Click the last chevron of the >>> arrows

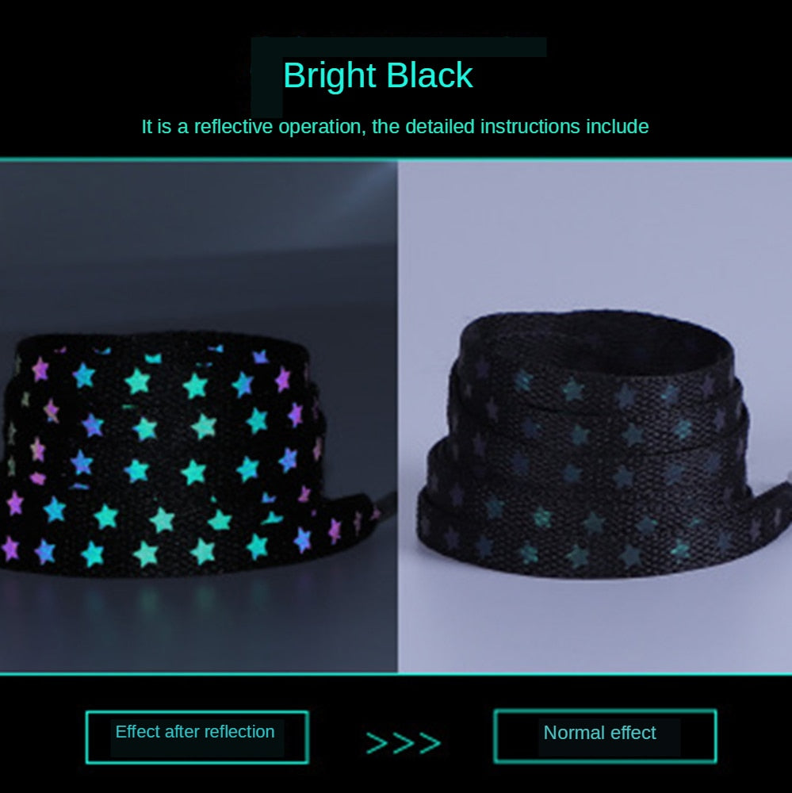(430, 743)
